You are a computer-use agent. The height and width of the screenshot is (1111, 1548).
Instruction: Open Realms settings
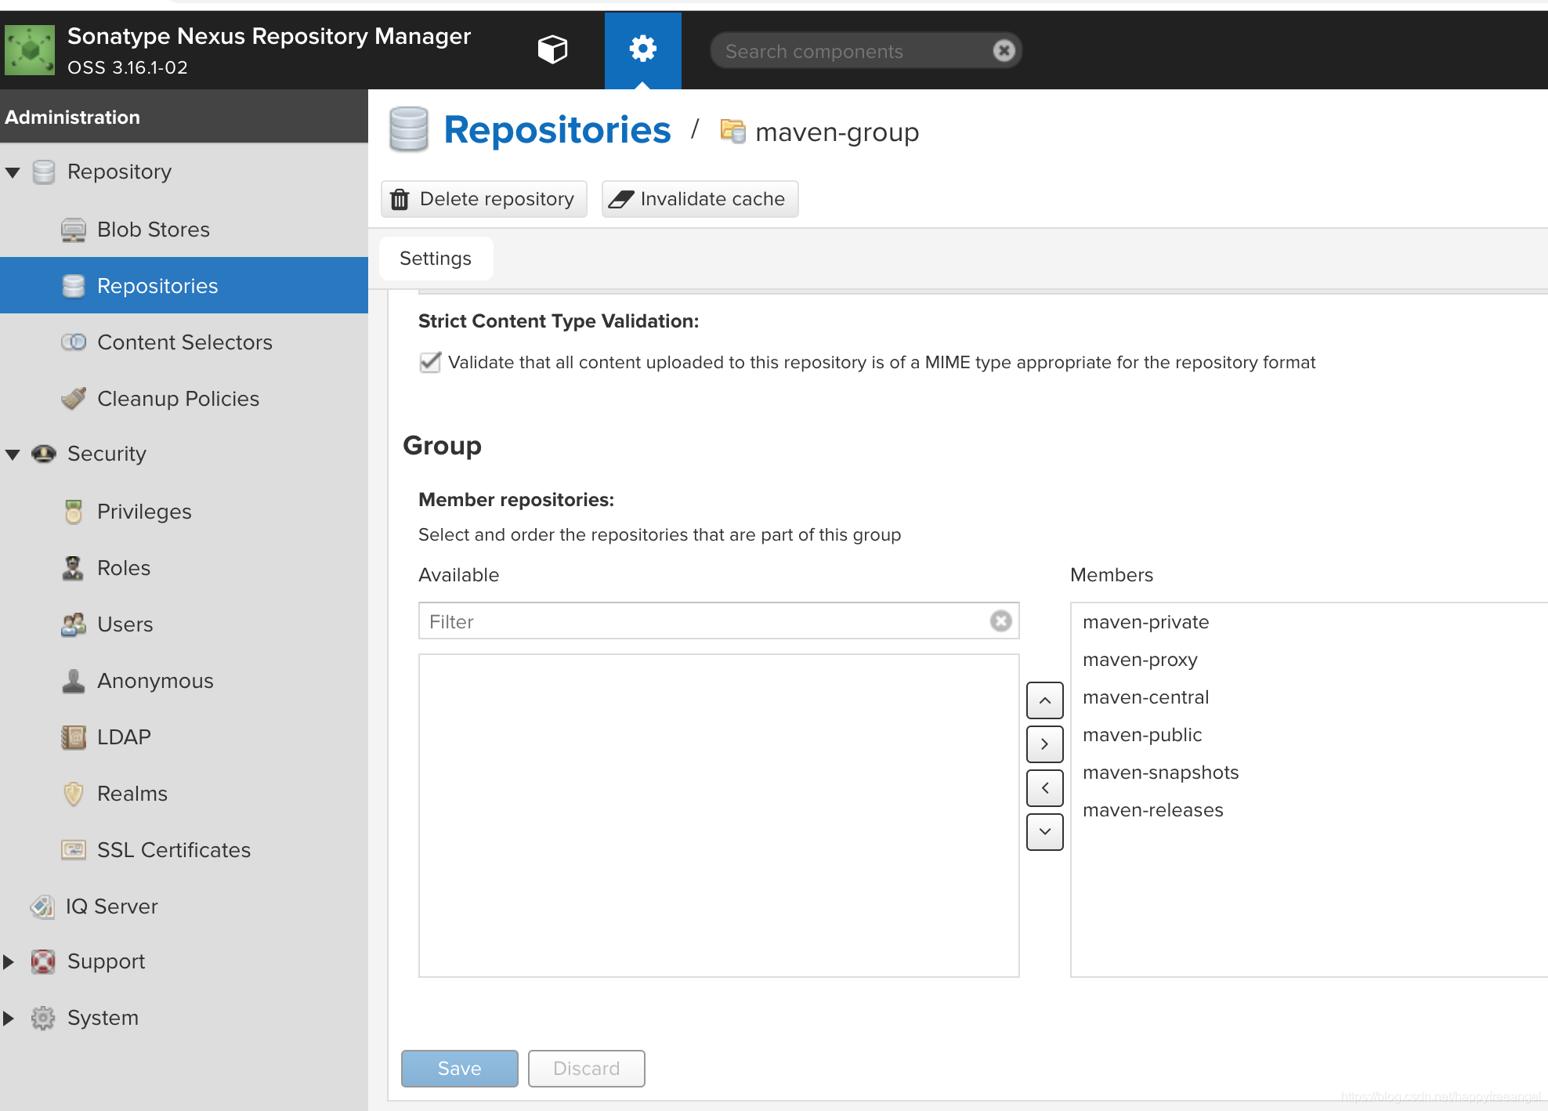point(184,794)
